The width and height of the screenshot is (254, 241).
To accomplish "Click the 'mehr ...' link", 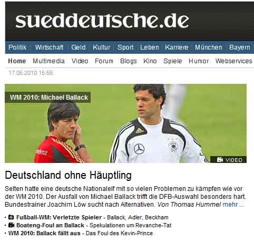I will coord(233,205).
